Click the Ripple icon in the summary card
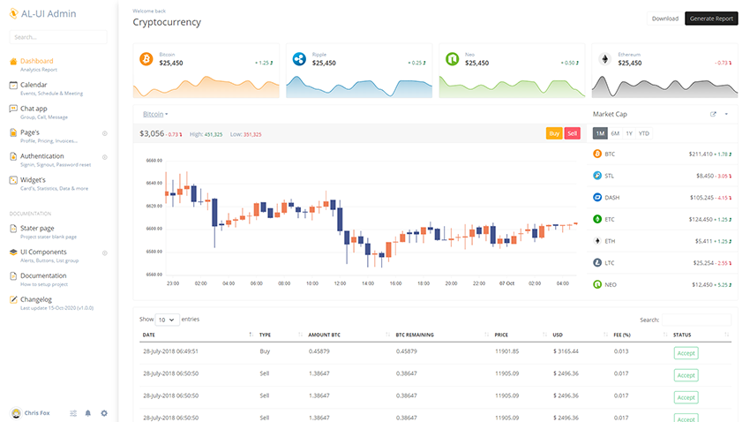The height and width of the screenshot is (422, 750). coord(299,59)
